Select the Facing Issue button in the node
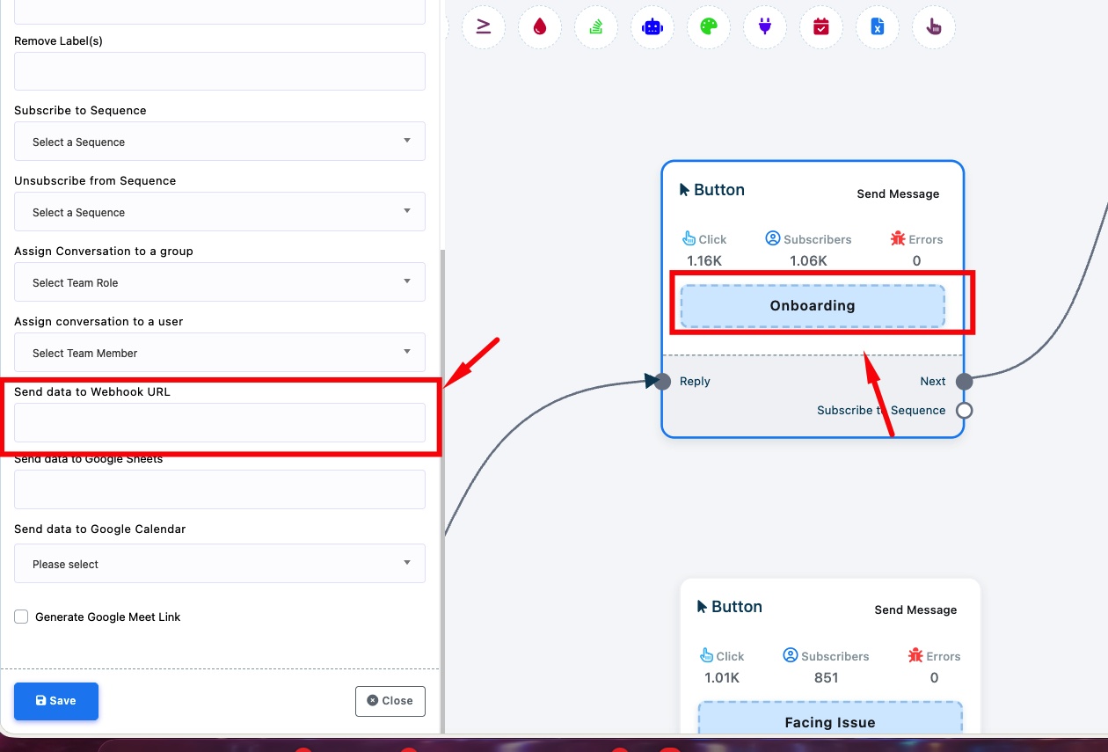The image size is (1108, 752). click(830, 719)
